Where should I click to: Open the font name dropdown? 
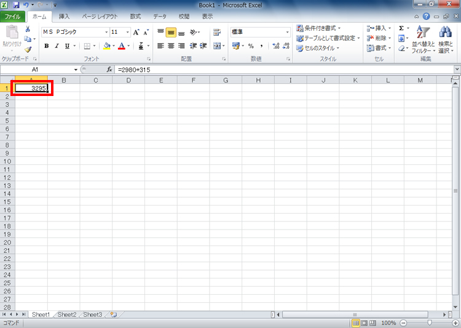click(106, 32)
